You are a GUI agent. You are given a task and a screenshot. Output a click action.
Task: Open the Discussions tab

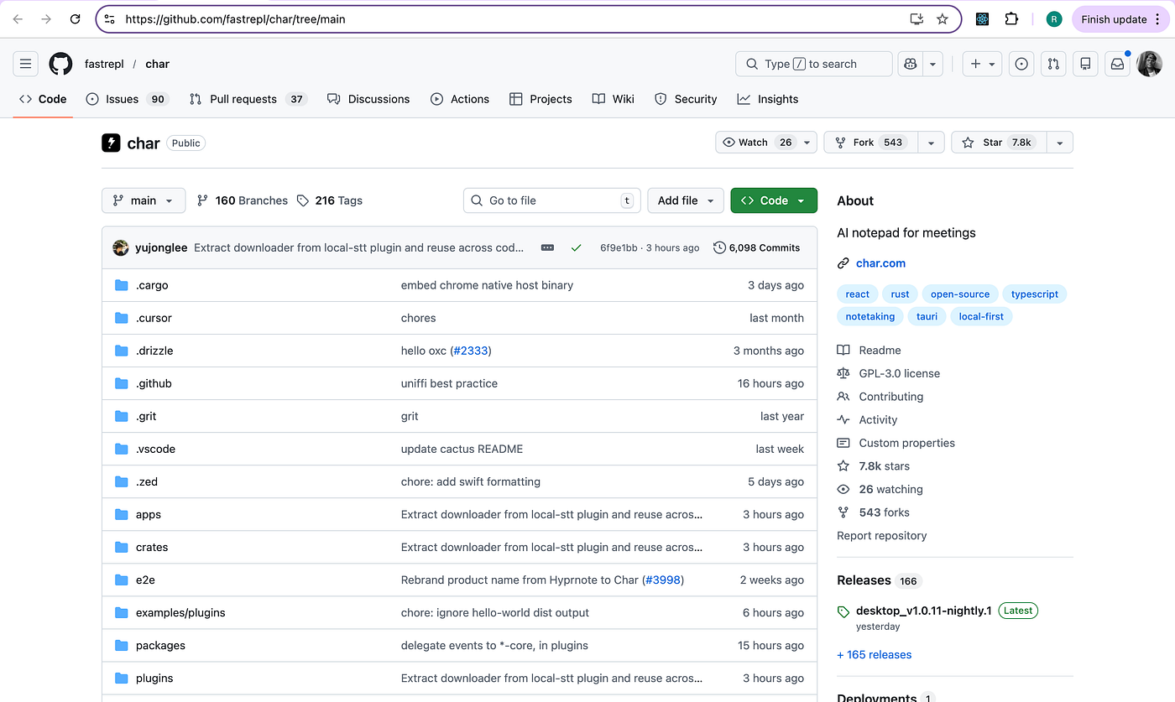[x=368, y=99]
